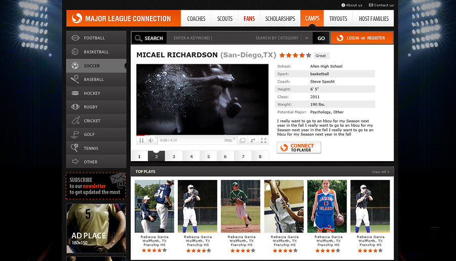Mute the video with speaker icon
The image size is (456, 261).
click(150, 140)
